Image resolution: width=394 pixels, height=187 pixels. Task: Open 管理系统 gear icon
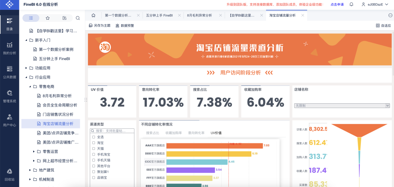coord(9,96)
